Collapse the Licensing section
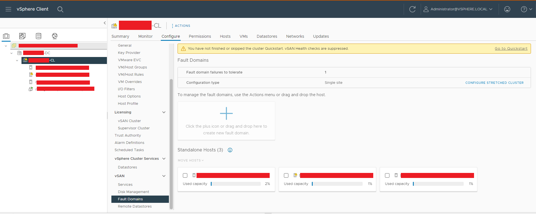 point(164,112)
